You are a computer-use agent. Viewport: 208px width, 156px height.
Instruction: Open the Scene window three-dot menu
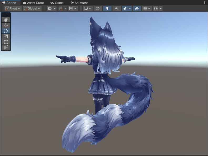tap(204, 2)
